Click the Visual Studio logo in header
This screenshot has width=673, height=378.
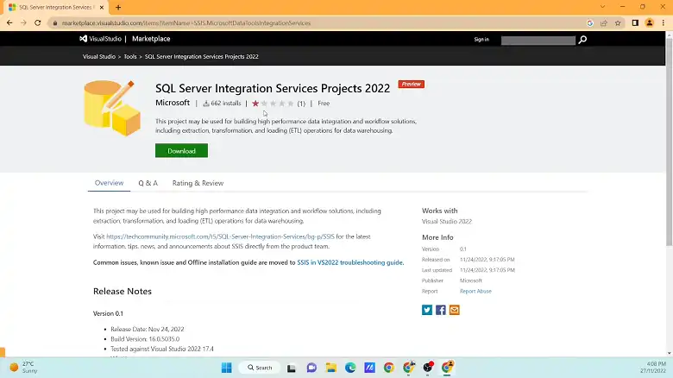(x=101, y=39)
